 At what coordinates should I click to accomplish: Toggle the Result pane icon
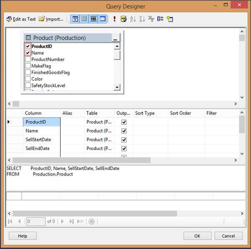tap(102, 19)
